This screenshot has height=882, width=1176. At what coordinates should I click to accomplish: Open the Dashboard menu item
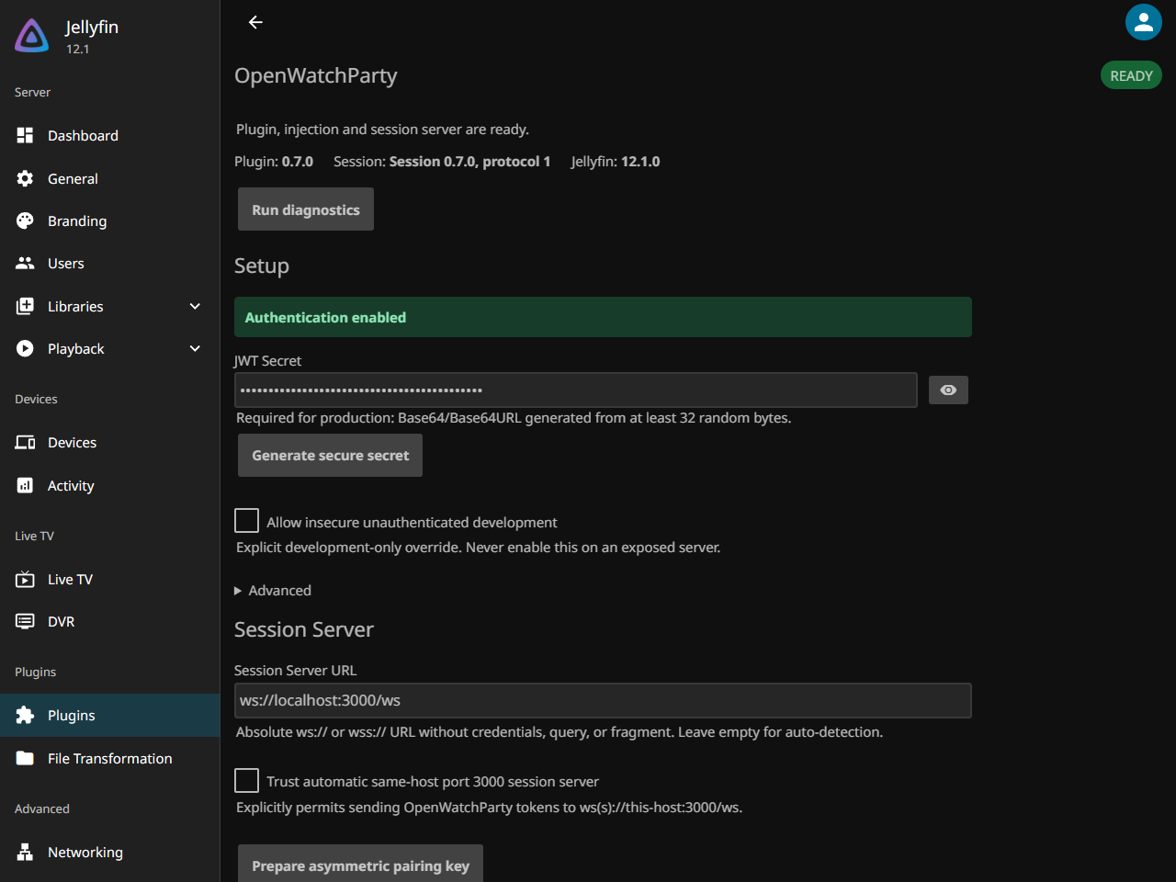(x=110, y=135)
